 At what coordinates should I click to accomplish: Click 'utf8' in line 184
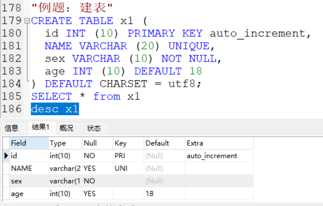pos(182,84)
